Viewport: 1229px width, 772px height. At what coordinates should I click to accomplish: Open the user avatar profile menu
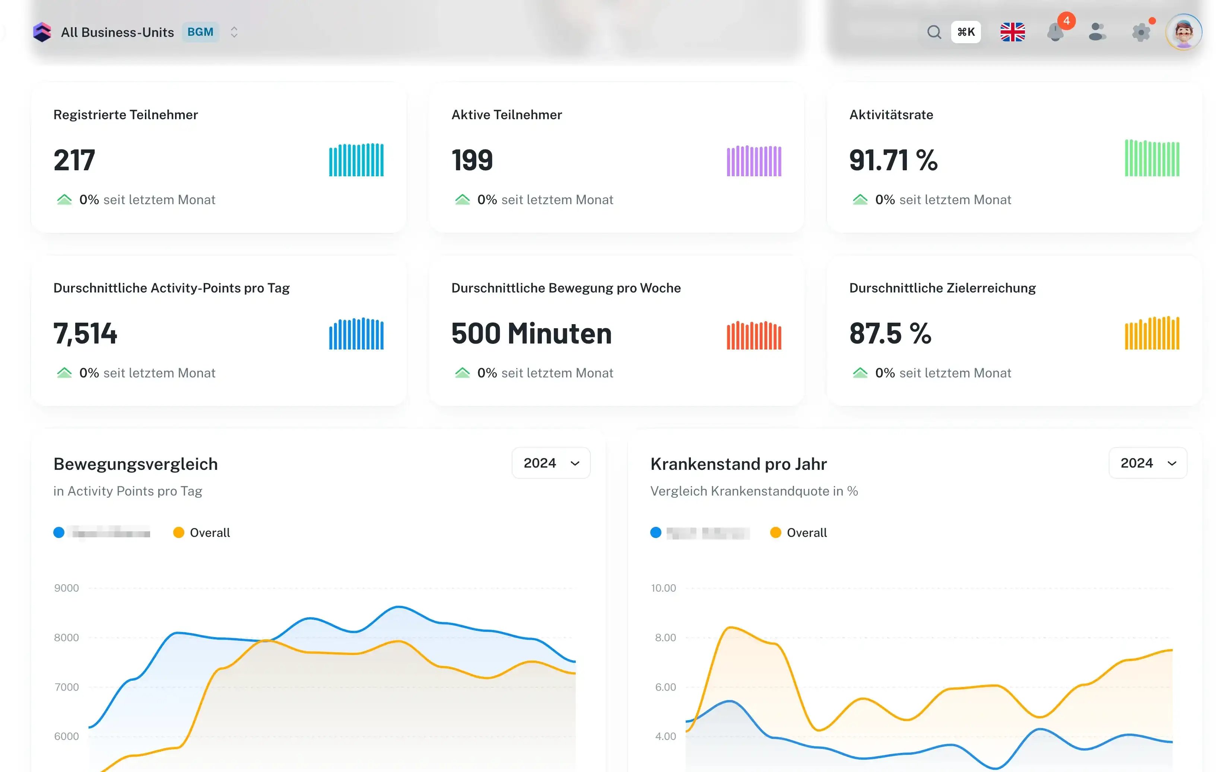[1184, 32]
